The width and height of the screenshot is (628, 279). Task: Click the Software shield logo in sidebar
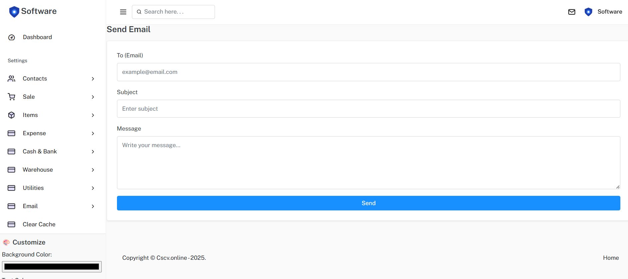click(14, 12)
